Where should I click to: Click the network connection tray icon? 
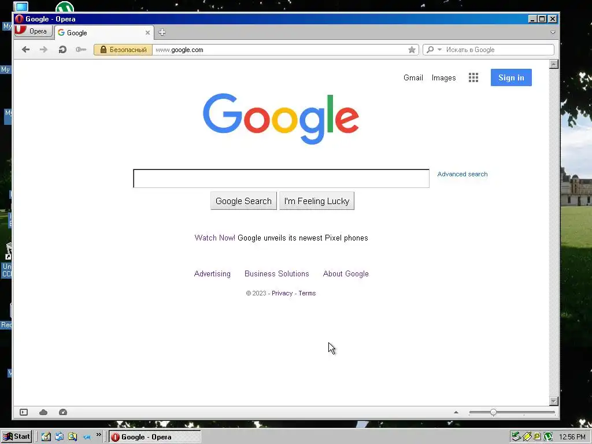tap(516, 437)
